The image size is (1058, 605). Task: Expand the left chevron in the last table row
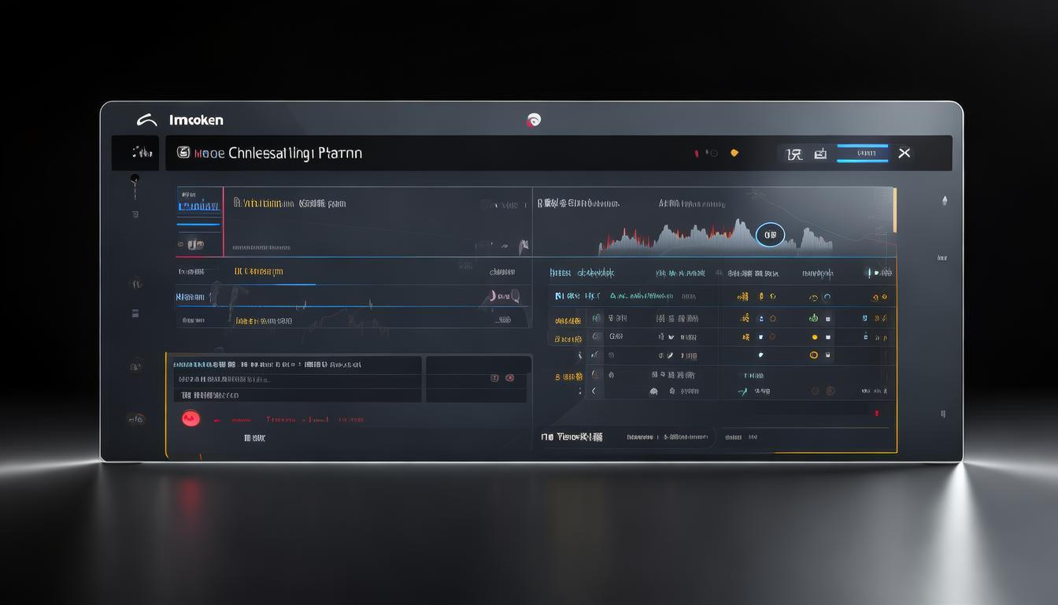pos(594,391)
